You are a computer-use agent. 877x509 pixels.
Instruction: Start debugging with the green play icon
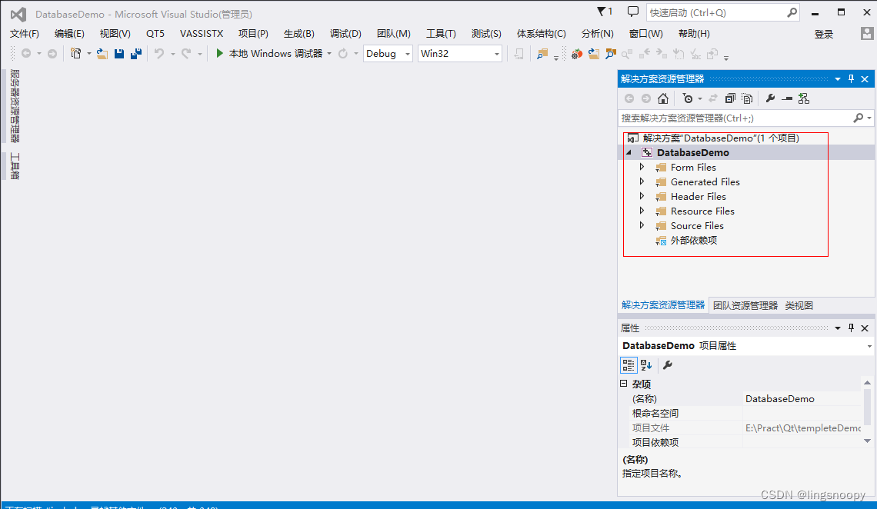(x=220, y=53)
